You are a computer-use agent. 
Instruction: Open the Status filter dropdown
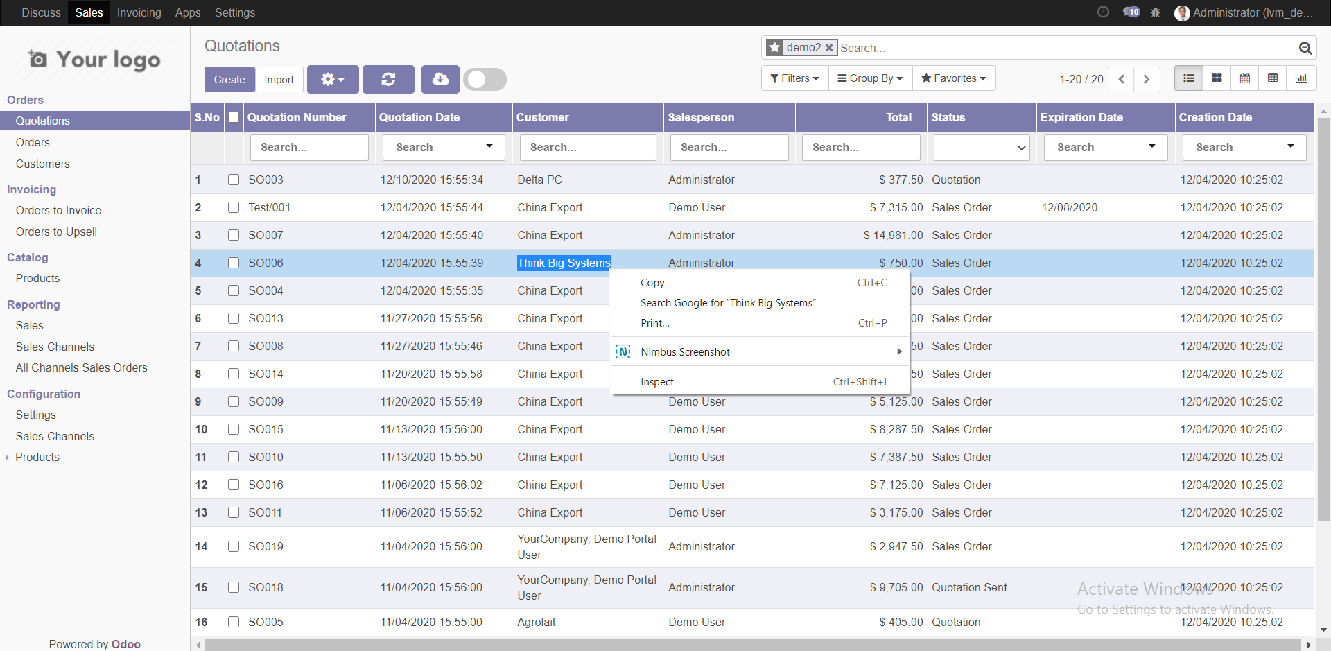pyautogui.click(x=981, y=148)
